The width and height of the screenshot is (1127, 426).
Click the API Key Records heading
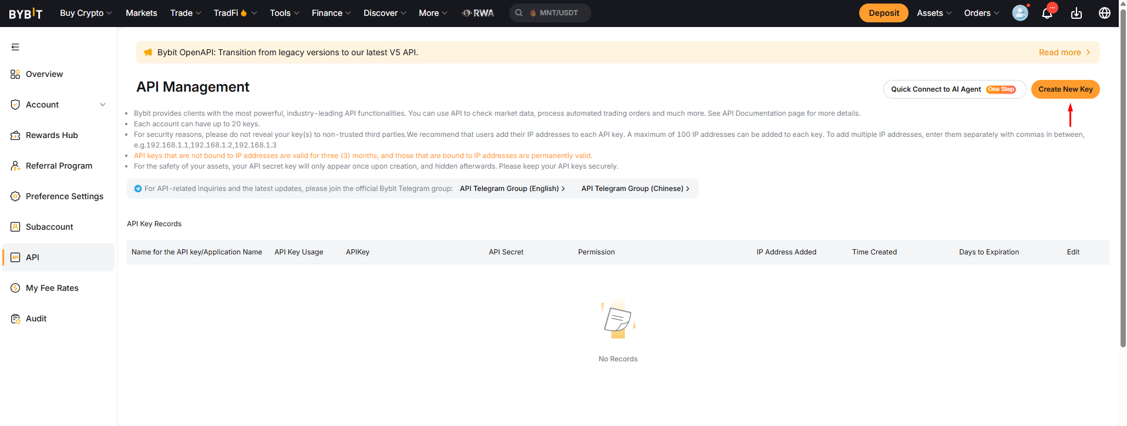coord(154,224)
